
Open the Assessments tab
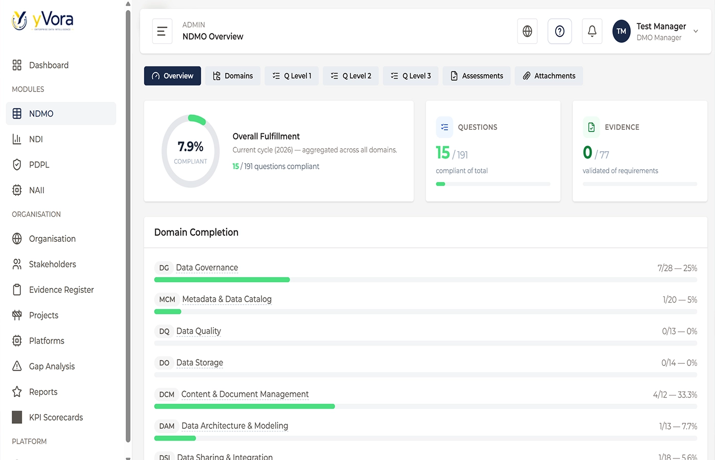(x=477, y=76)
